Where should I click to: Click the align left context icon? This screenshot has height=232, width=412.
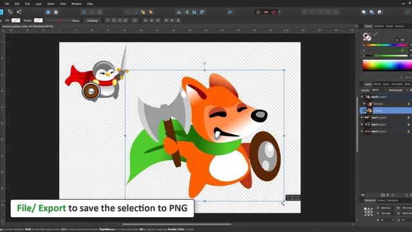pos(145,20)
